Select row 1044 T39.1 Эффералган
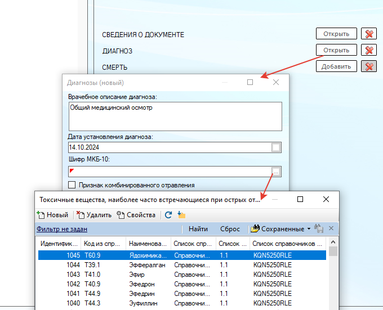 click(182, 265)
